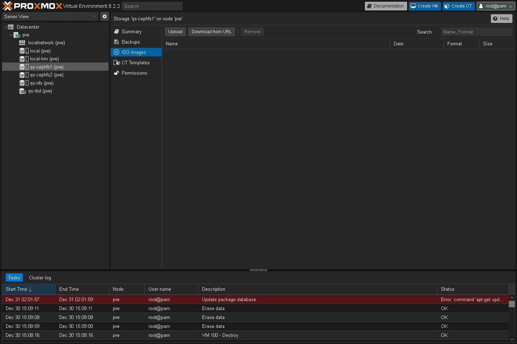Open the Backups section
517x344 pixels.
tap(131, 42)
